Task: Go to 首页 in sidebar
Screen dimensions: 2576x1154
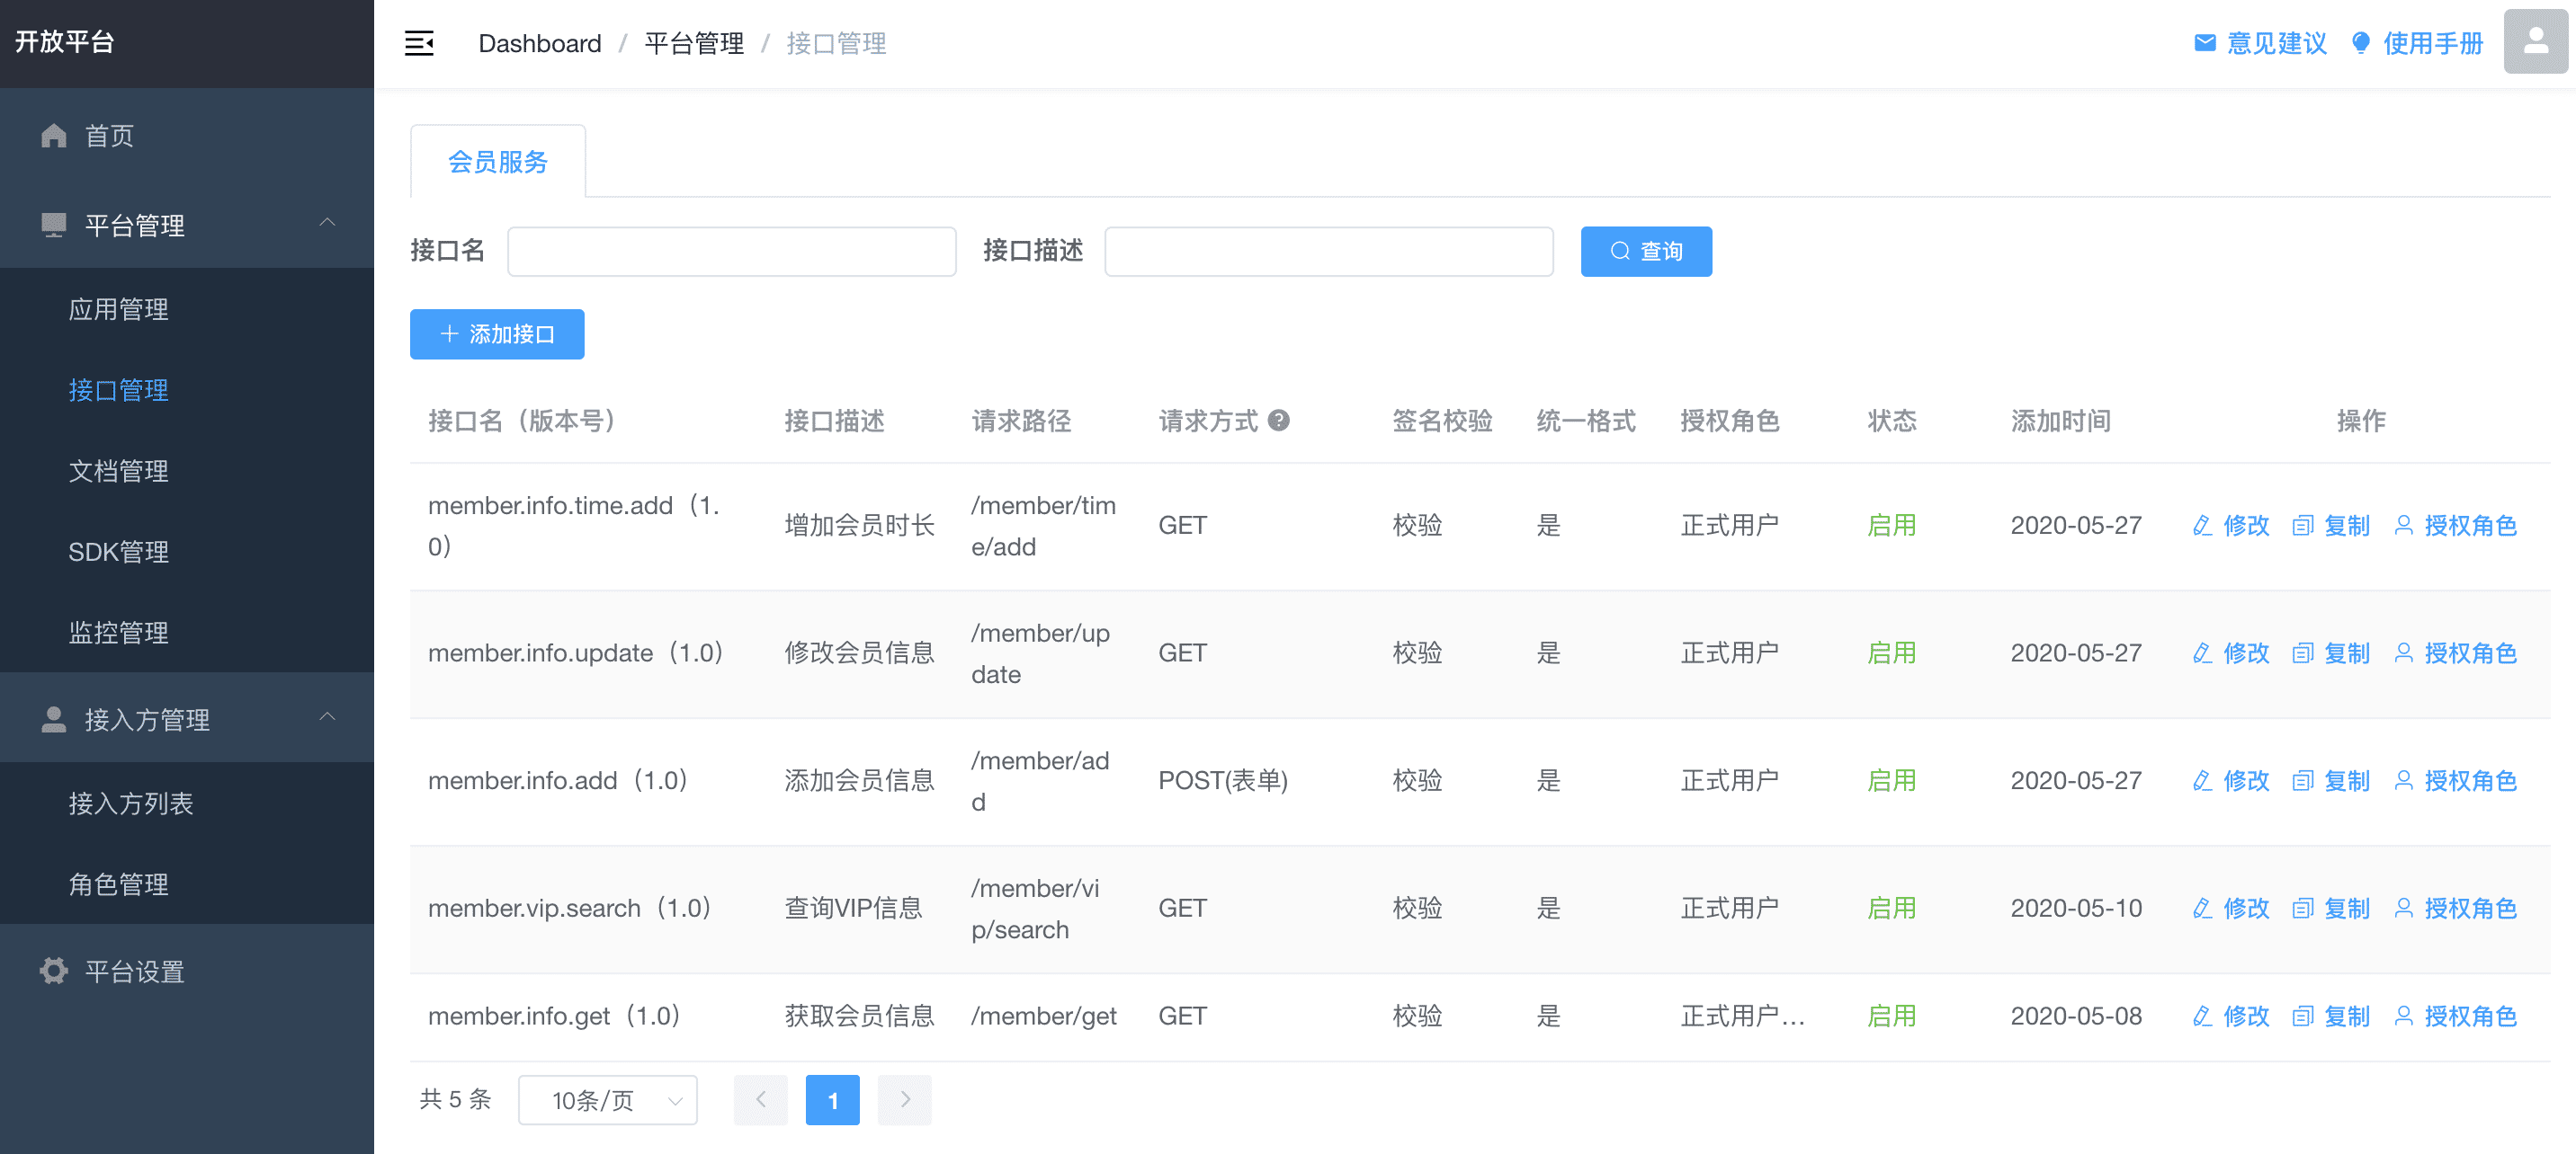Action: [109, 136]
